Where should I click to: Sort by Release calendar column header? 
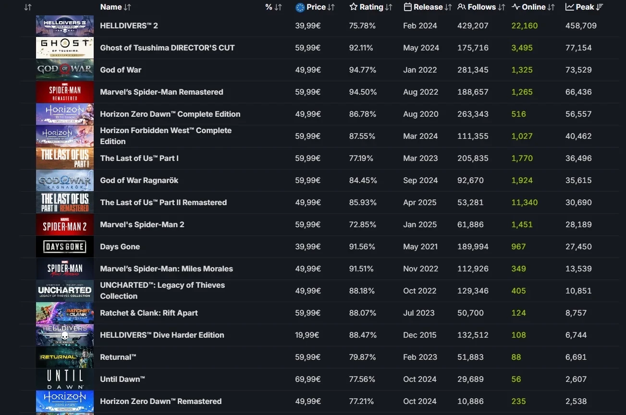click(x=428, y=7)
